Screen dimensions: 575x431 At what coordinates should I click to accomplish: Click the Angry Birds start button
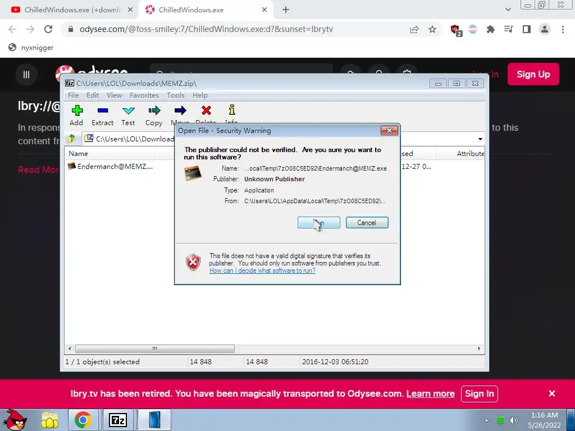pyautogui.click(x=14, y=420)
